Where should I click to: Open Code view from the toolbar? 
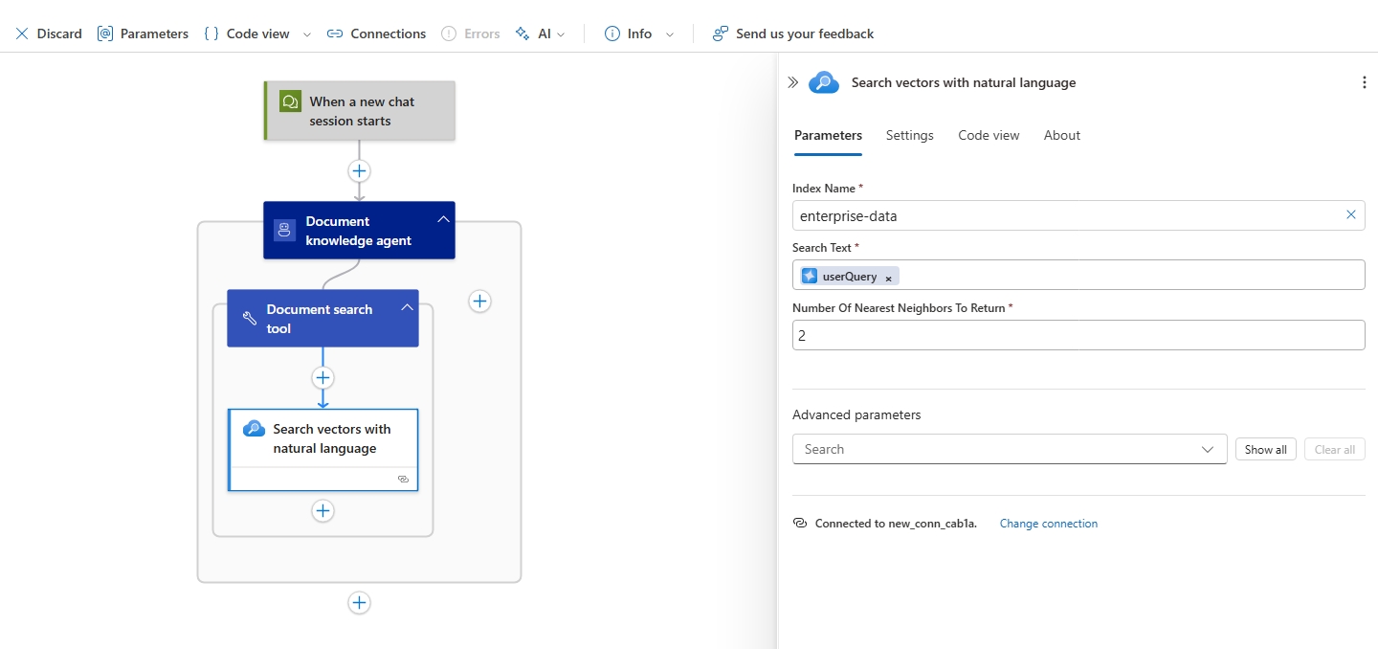tap(210, 34)
